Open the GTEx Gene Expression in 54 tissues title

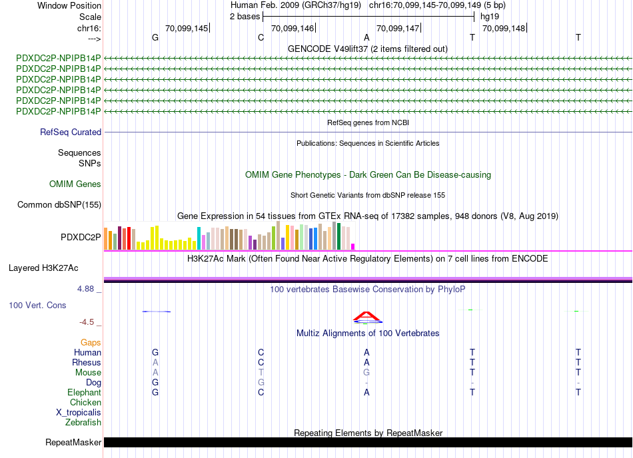[x=368, y=216]
